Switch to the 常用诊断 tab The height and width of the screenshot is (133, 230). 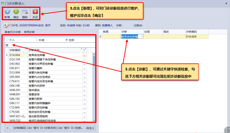(x=29, y=32)
